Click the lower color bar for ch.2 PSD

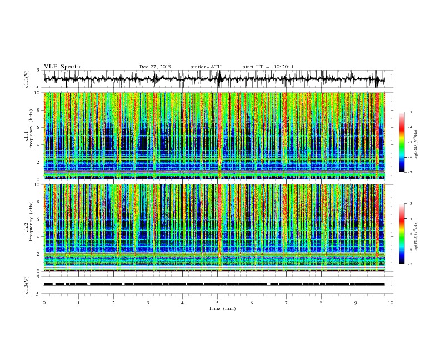pyautogui.click(x=402, y=234)
